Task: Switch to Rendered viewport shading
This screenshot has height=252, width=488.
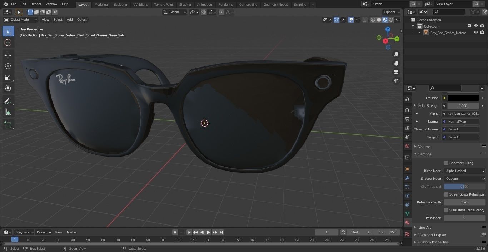Action: click(391, 20)
